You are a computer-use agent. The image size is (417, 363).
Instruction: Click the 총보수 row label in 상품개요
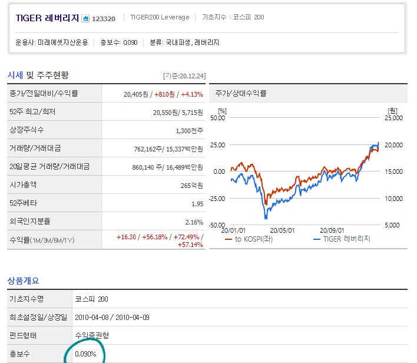(19, 354)
